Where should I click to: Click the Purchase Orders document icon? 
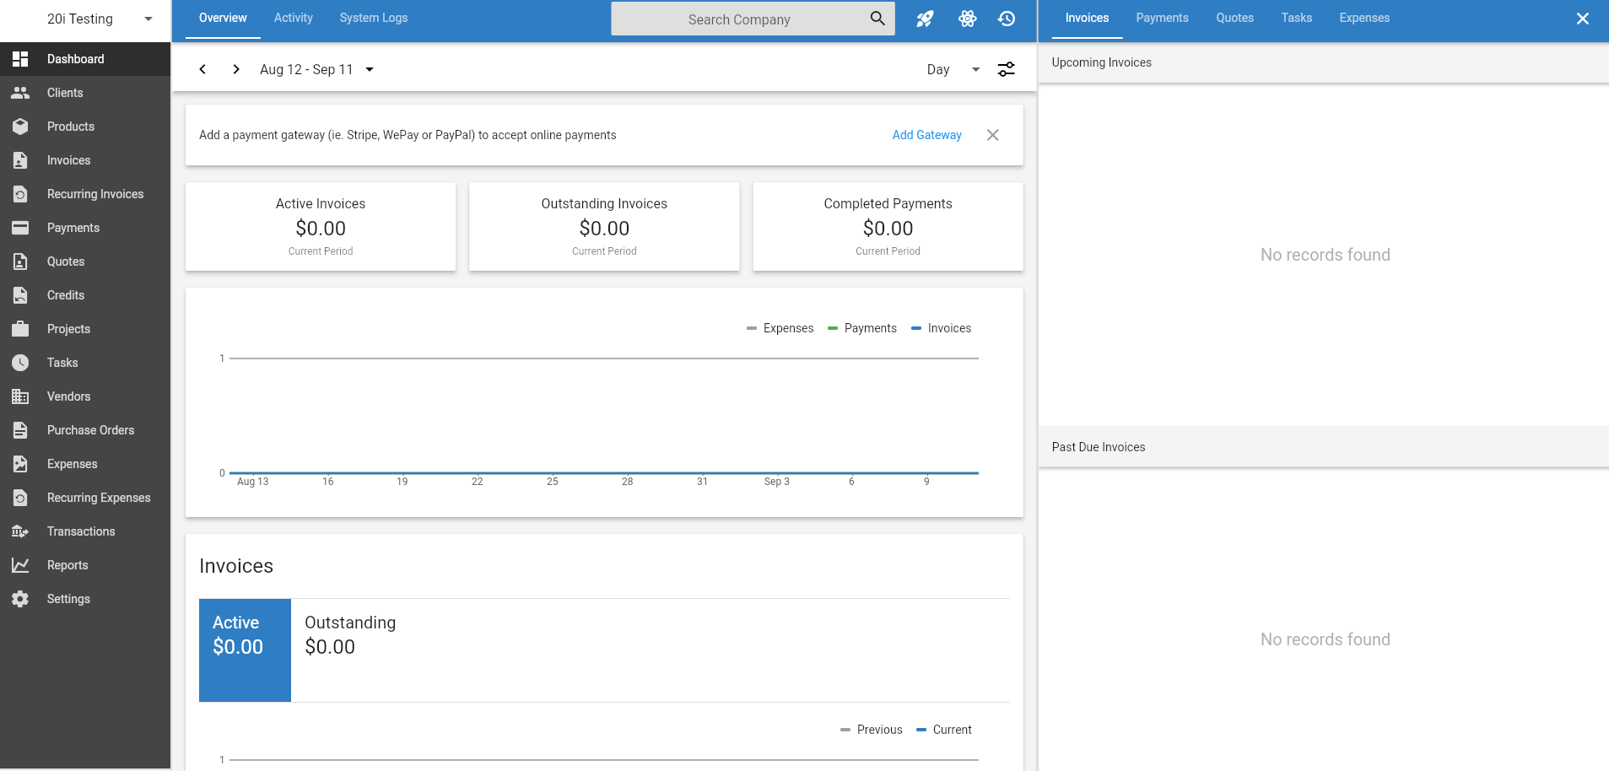(20, 430)
